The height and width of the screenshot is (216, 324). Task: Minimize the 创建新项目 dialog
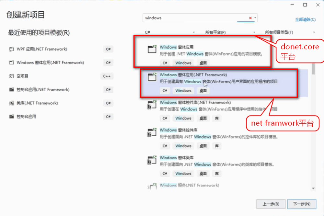coord(292,5)
